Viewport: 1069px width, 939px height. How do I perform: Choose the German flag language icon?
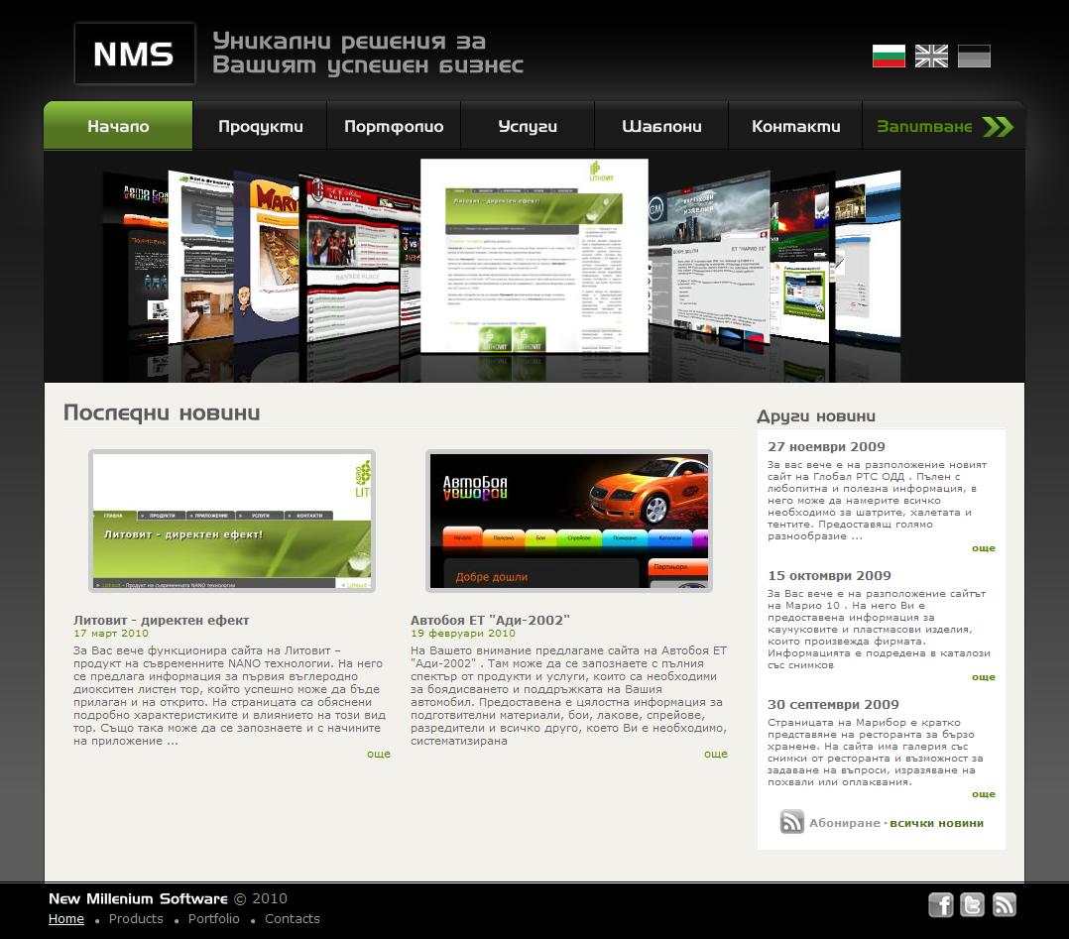[x=974, y=57]
